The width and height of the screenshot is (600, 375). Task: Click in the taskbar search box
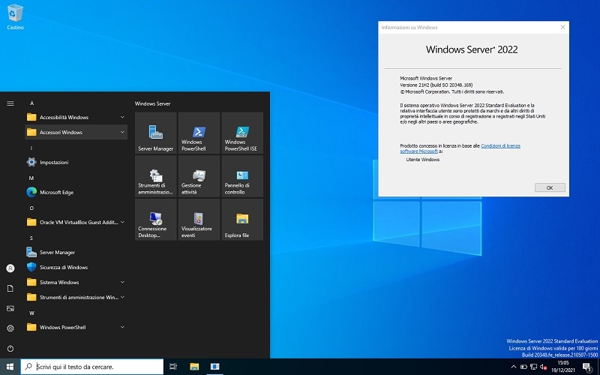[x=91, y=367]
